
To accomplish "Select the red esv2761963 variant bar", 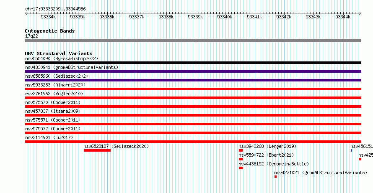I will click(x=193, y=98).
